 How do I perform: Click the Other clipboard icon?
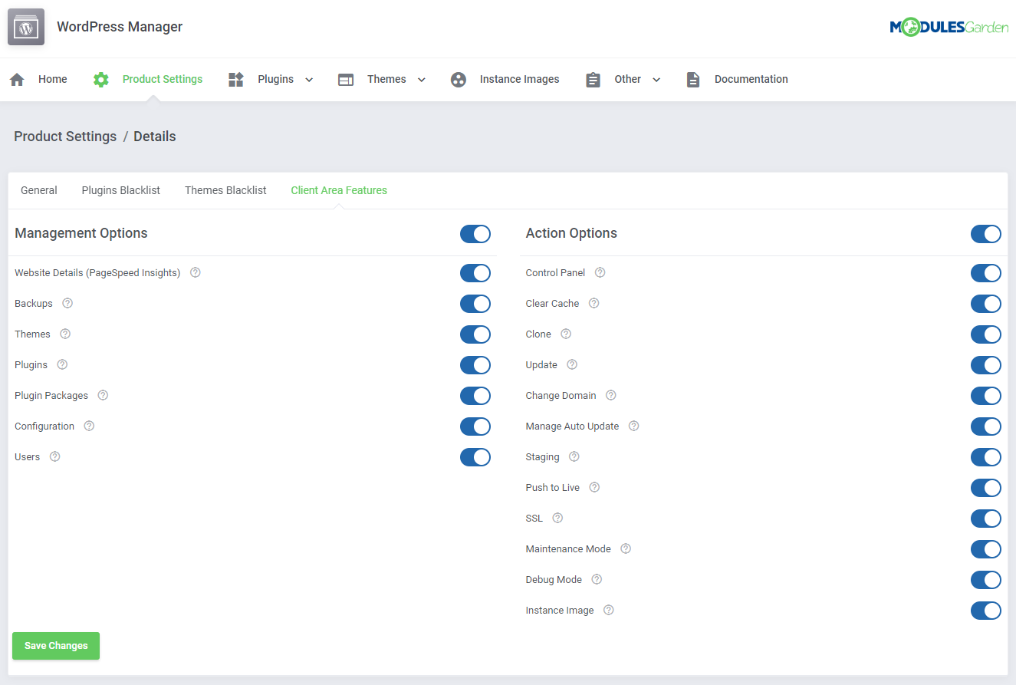(593, 80)
